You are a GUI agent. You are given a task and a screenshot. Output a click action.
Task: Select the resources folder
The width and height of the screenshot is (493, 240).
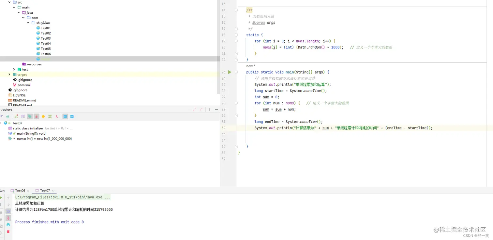coord(34,64)
